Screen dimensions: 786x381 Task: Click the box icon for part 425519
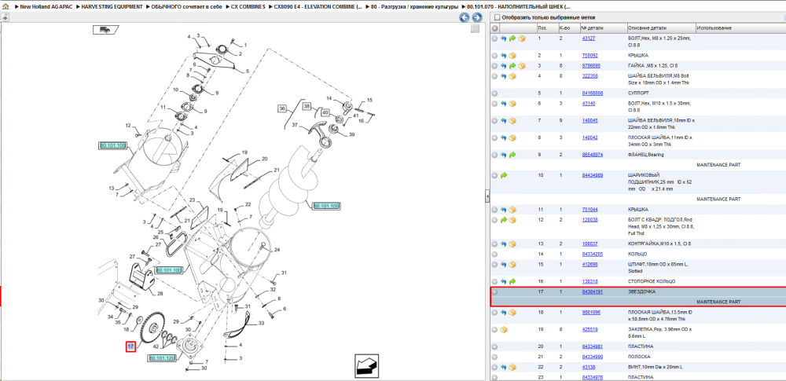504,329
